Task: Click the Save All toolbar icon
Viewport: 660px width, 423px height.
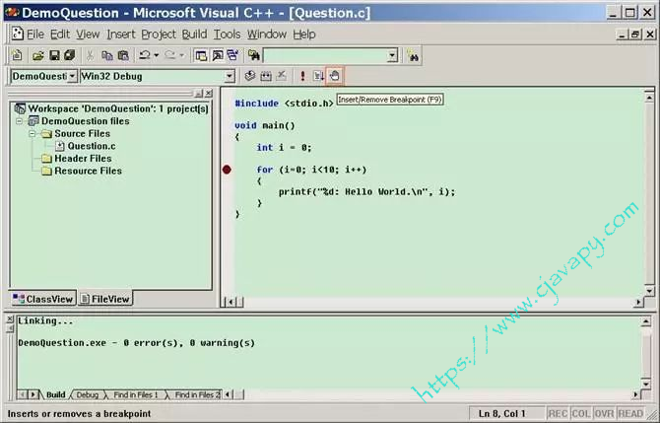Action: [x=70, y=55]
